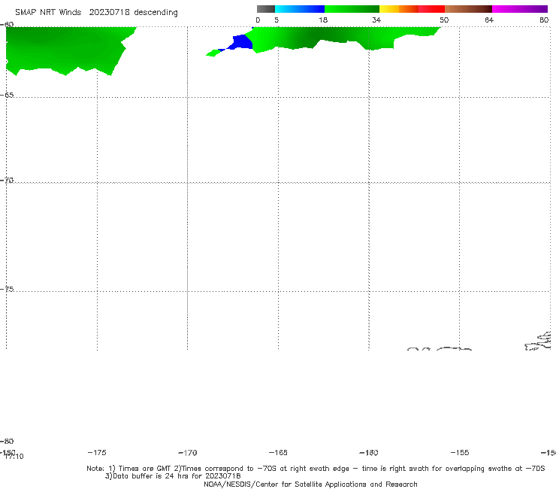The height and width of the screenshot is (489, 556).
Task: Click the NOAA/NESDIS Center for Satellite Applications credit
Action: click(310, 484)
